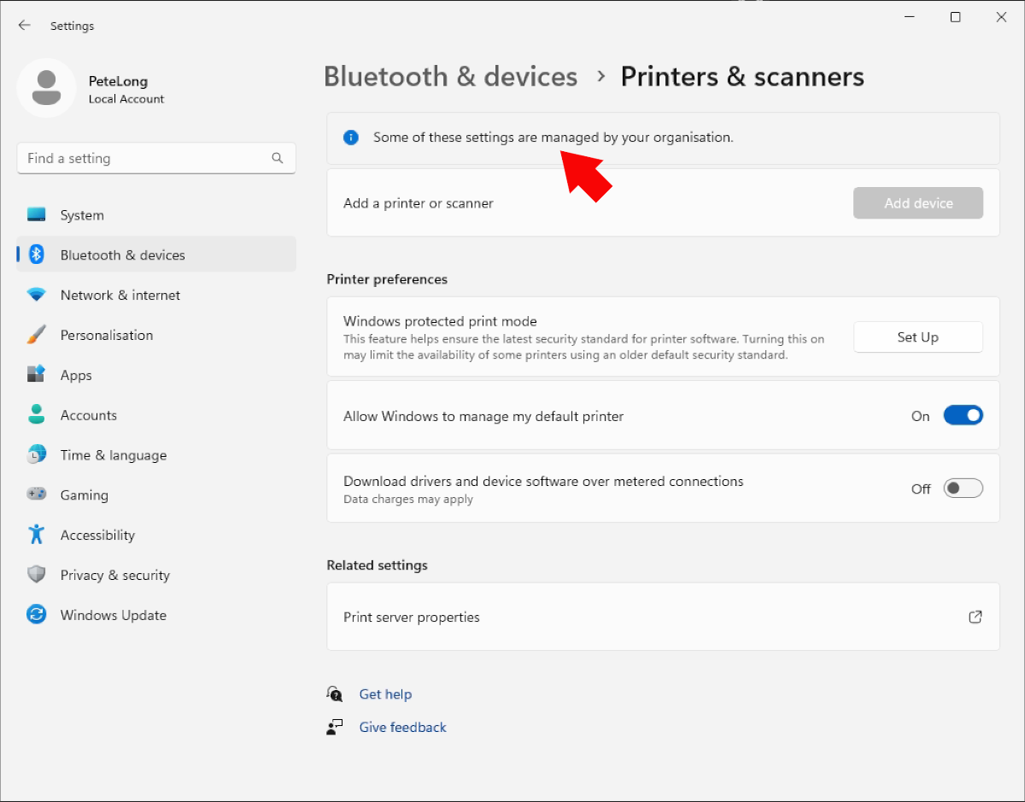Screen dimensions: 1025x802
Task: Click the Time & language globe icon
Action: 36,455
